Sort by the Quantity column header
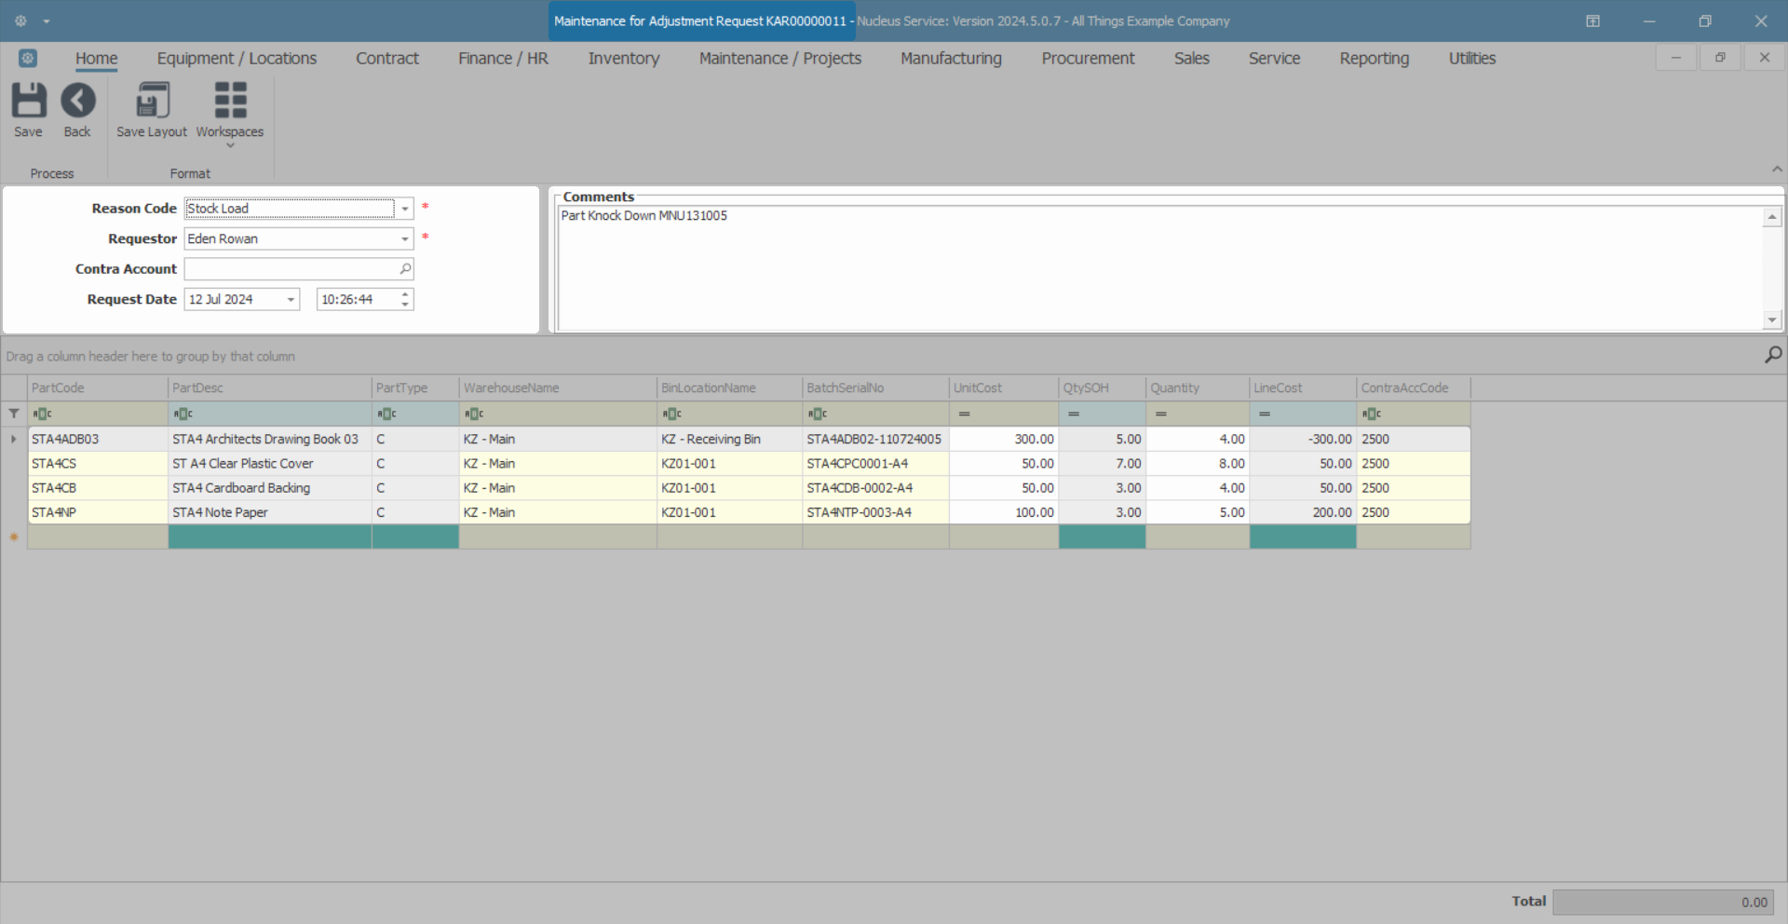Viewport: 1788px width, 924px height. click(1197, 388)
